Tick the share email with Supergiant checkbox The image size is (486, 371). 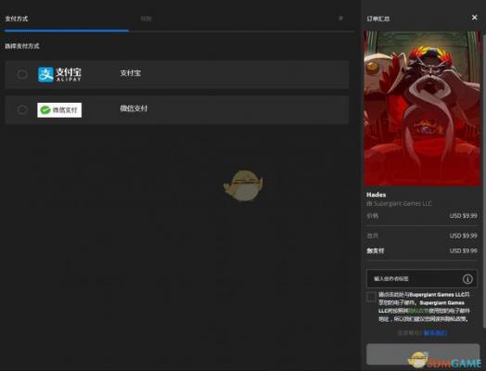pyautogui.click(x=371, y=297)
